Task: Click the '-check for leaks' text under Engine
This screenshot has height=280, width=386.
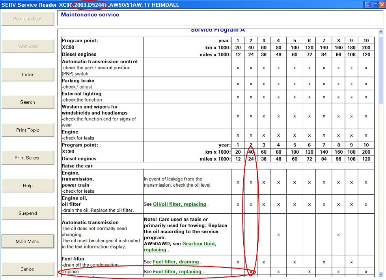Action: coord(78,138)
